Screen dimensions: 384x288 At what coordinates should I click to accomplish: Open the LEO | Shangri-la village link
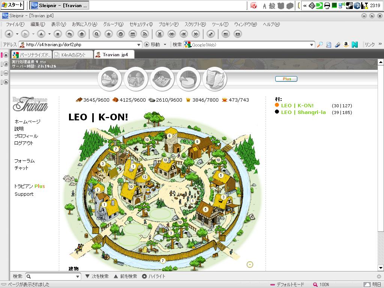303,112
